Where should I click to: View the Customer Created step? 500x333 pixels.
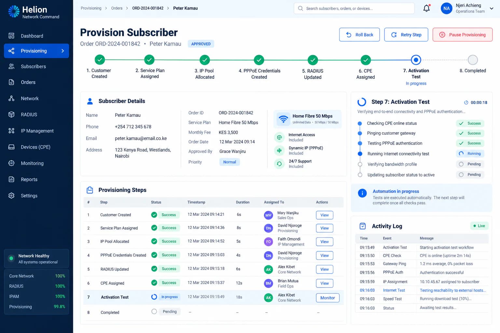click(x=325, y=215)
